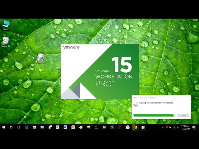Select the VMware installer taskbar icon

pos(143,127)
